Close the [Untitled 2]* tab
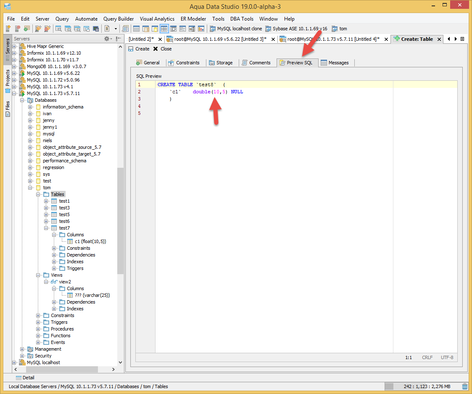Screen dimensions: 472x394 (160, 39)
